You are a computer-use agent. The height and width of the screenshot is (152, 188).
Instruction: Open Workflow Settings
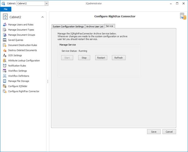[x=17, y=71]
